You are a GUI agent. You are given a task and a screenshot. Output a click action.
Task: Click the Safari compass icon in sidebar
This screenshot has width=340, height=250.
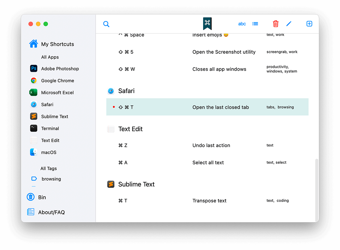click(x=34, y=104)
